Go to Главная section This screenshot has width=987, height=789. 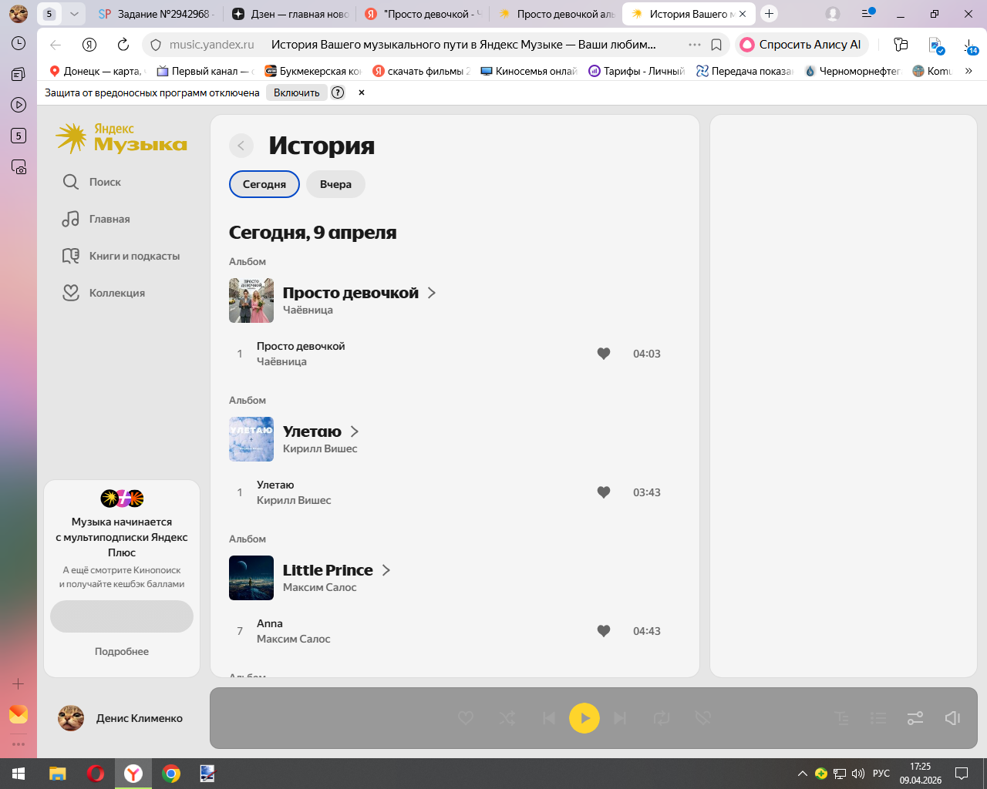click(96, 219)
